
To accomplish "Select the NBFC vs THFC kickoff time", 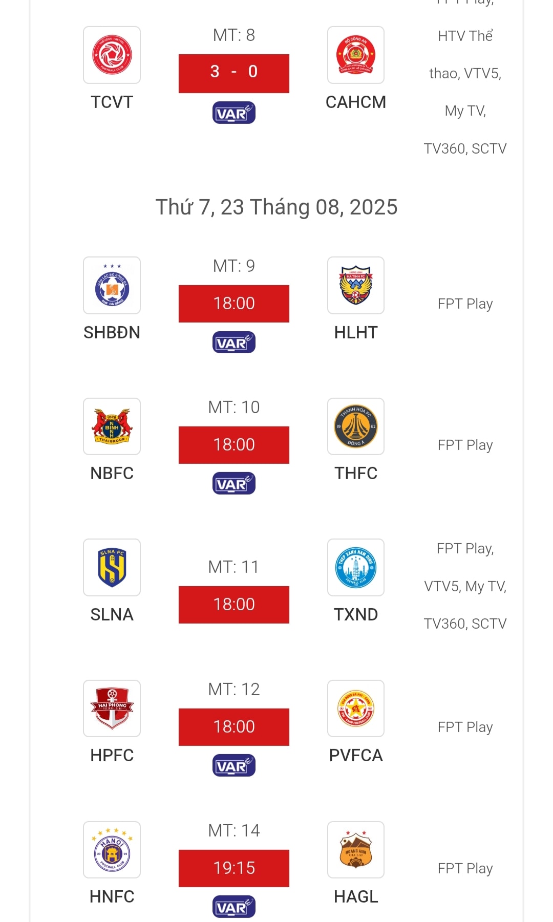I will click(x=234, y=445).
